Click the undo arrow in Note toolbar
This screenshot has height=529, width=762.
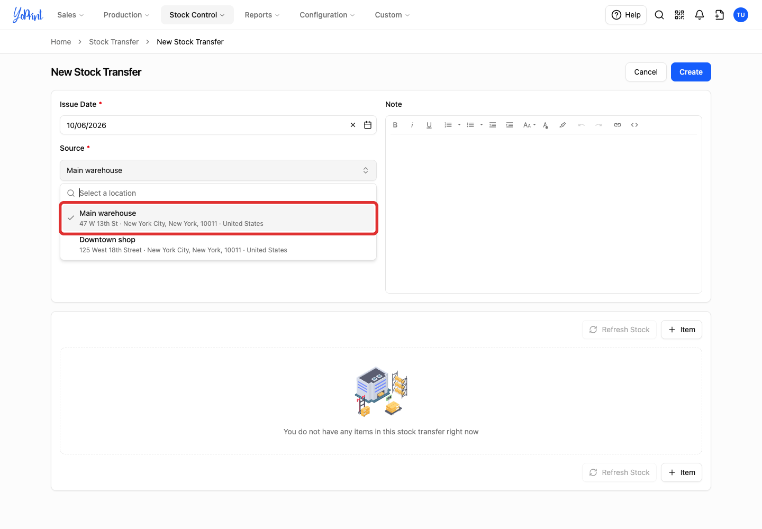(582, 125)
